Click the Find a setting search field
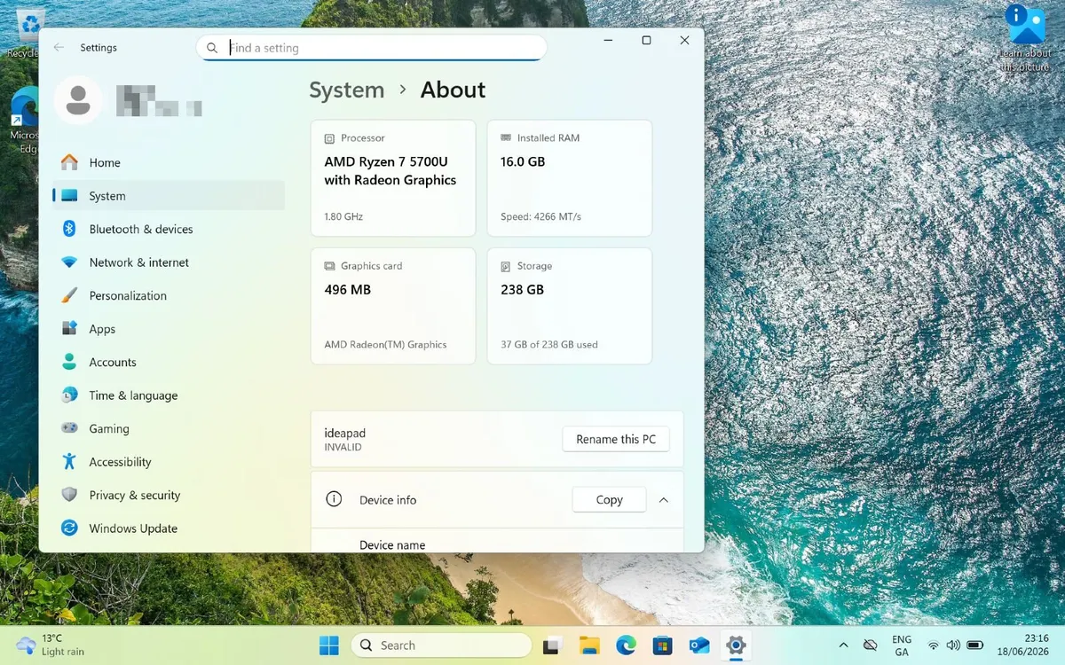 [x=371, y=48]
